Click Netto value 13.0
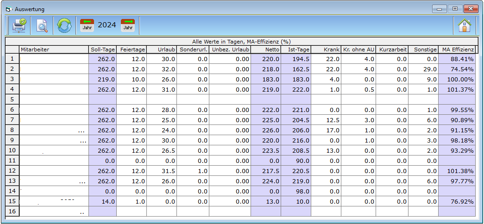Screen dimensions: 484x224 [266, 201]
